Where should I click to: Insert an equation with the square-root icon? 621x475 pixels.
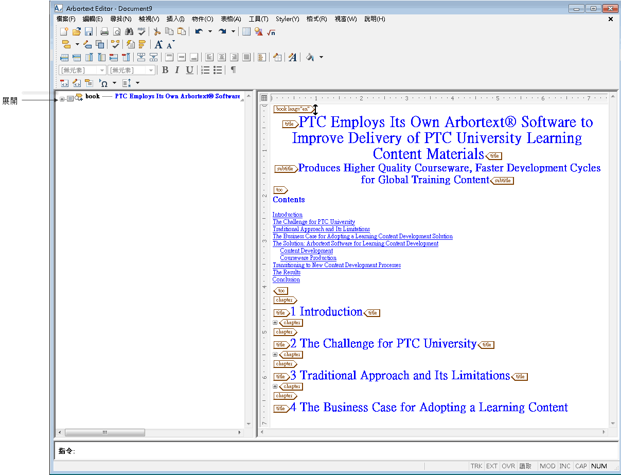coord(271,31)
